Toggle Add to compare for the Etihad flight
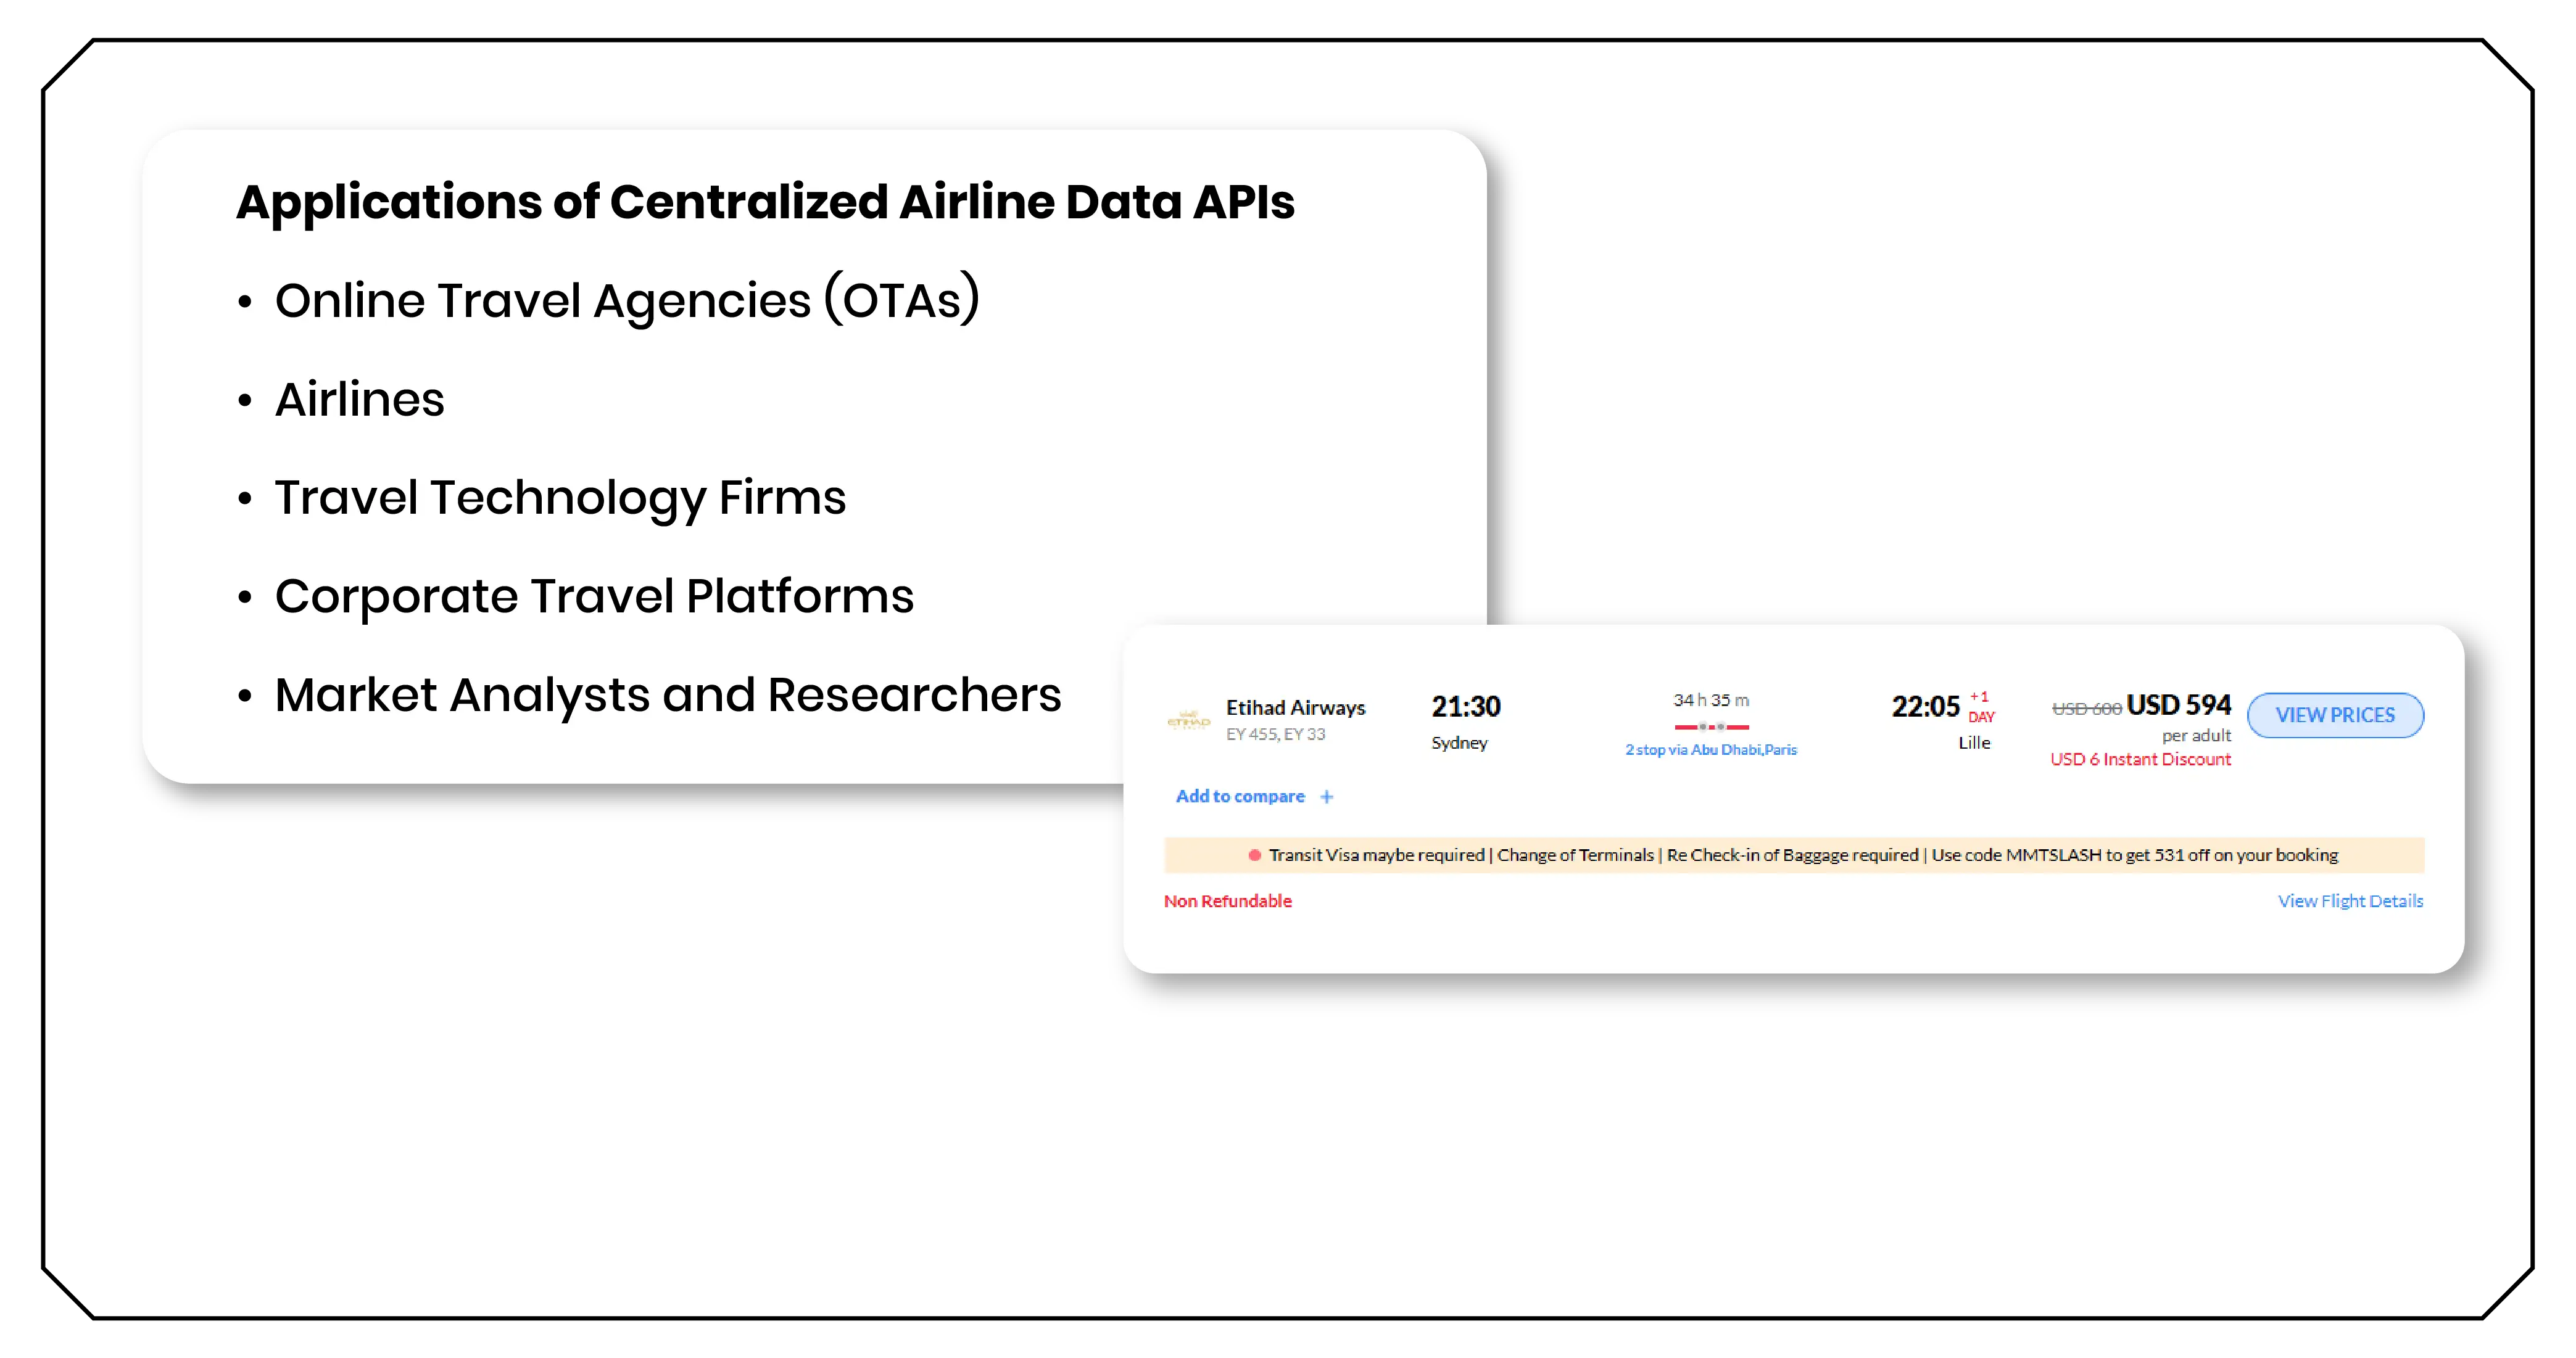 1240,796
